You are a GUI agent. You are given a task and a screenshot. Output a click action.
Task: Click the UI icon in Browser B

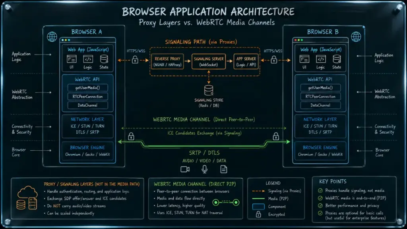(304, 59)
